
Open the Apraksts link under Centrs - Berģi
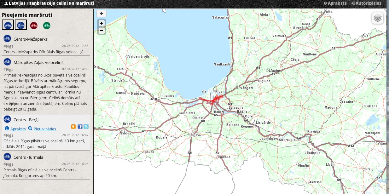18,129
